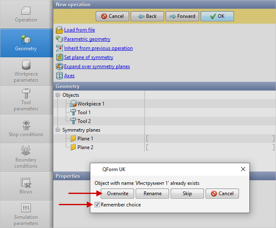The width and height of the screenshot is (276, 228).
Task: Open the Boundary conditions tab
Action: pos(26,157)
